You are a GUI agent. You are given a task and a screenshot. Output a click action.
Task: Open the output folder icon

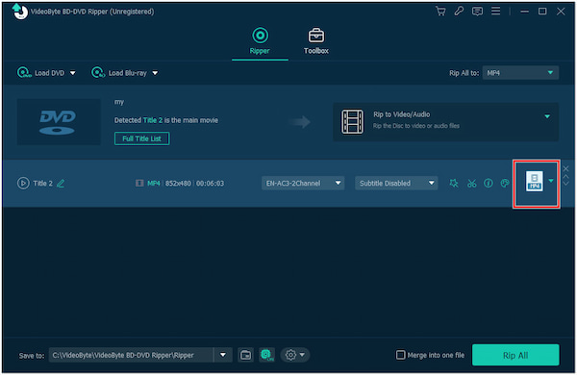click(245, 355)
